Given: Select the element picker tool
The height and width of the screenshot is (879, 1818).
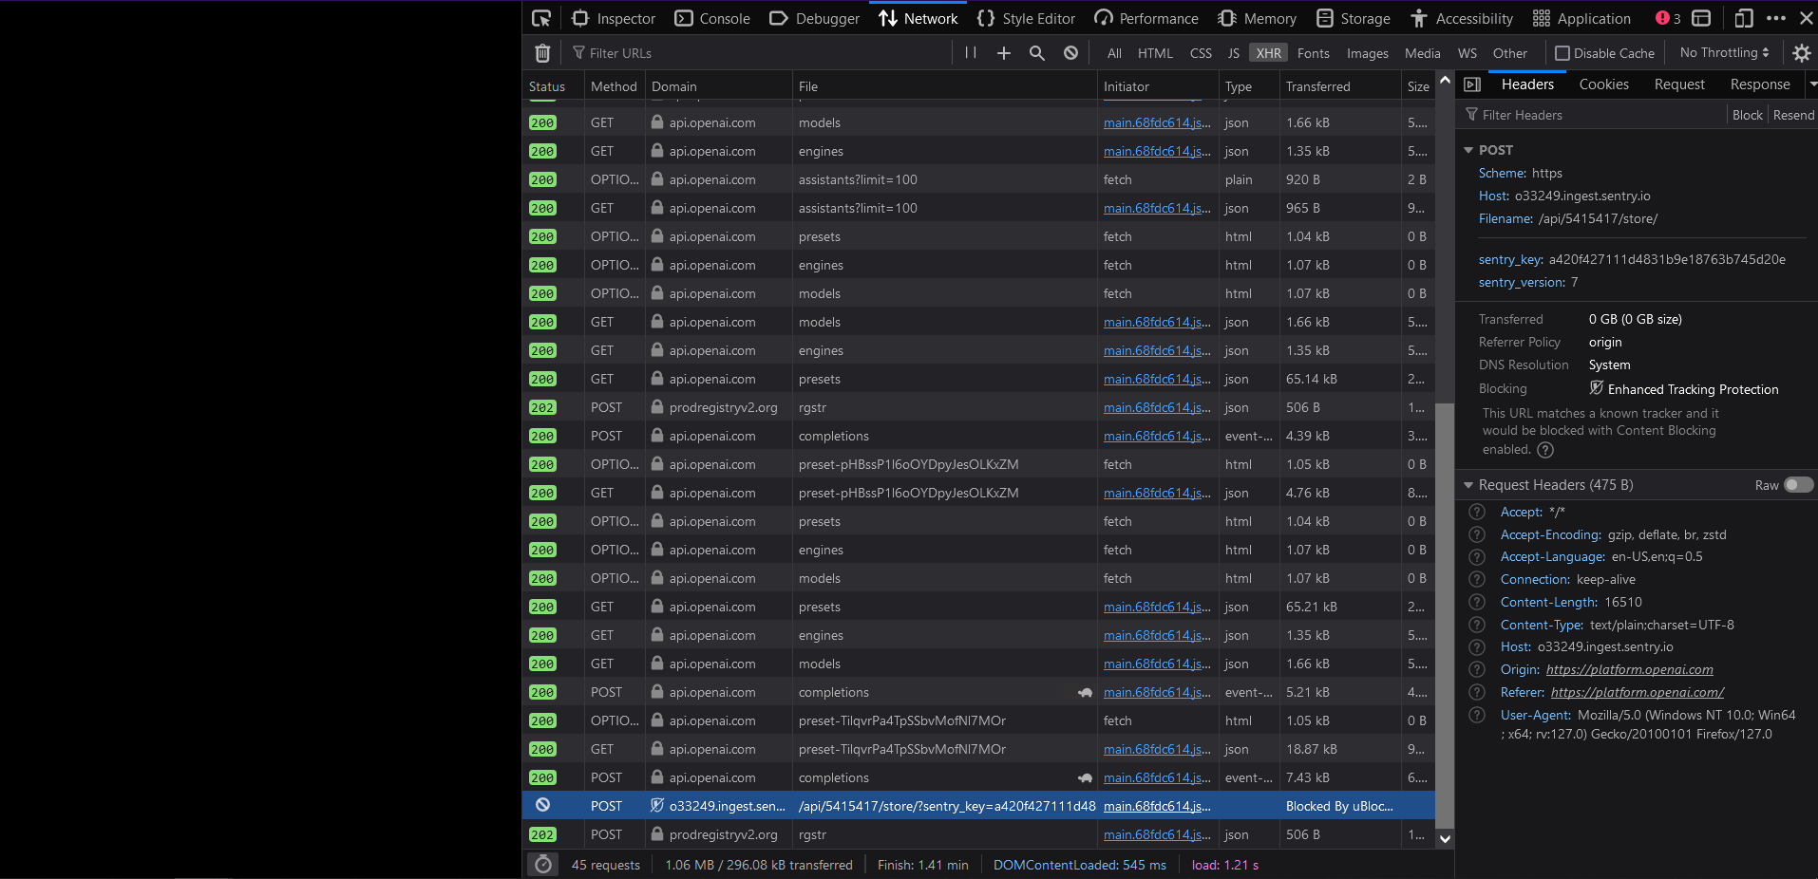Looking at the screenshot, I should (x=541, y=18).
